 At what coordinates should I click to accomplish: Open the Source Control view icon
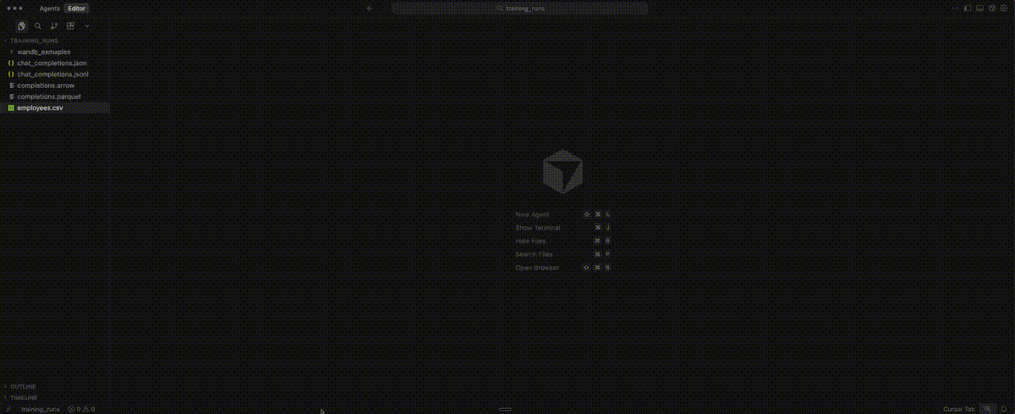coord(54,26)
